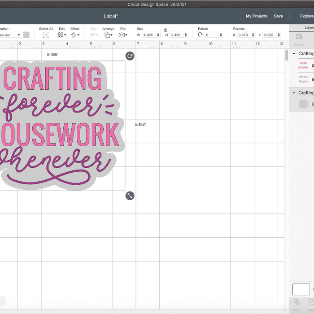Click the CRAFTING text in the design

pyautogui.click(x=52, y=78)
